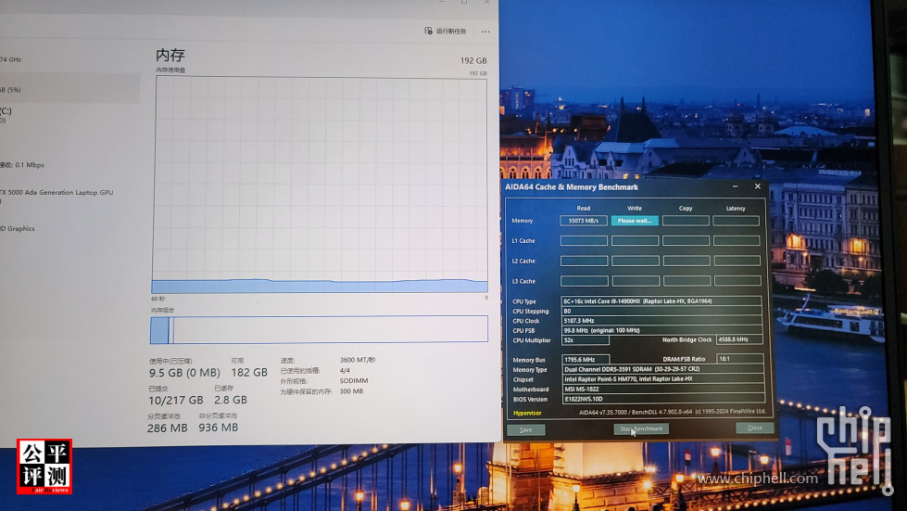Click the non-paged pool value 936 MB
Screen dimensions: 907x511
pos(218,428)
